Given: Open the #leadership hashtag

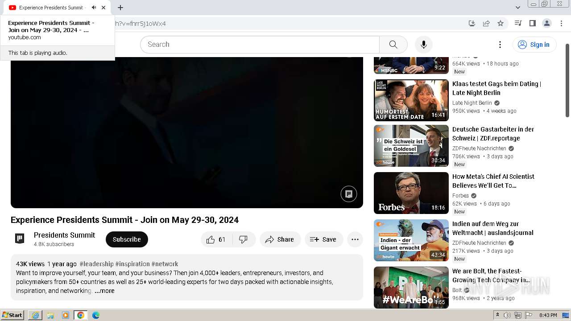Looking at the screenshot, I should tap(96, 264).
